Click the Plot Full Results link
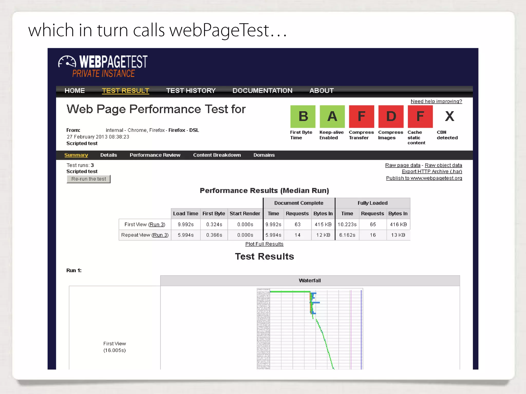Viewport: 526px width, 394px height. pos(264,244)
